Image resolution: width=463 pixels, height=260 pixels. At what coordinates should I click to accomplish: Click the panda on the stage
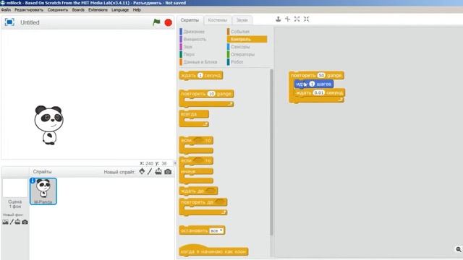tap(49, 125)
